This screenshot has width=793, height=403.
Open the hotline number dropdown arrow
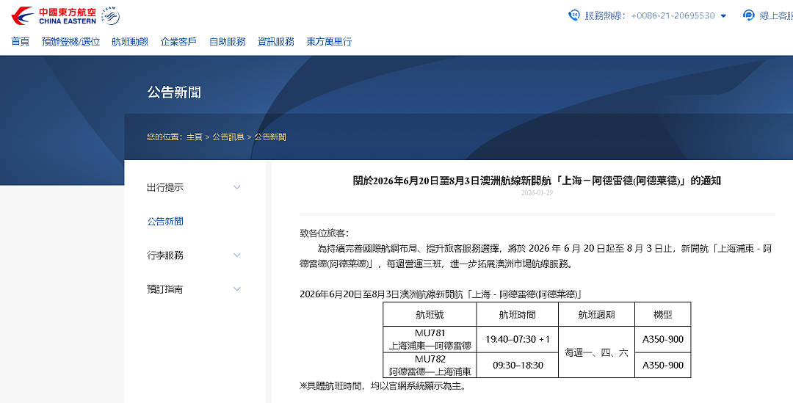(723, 16)
